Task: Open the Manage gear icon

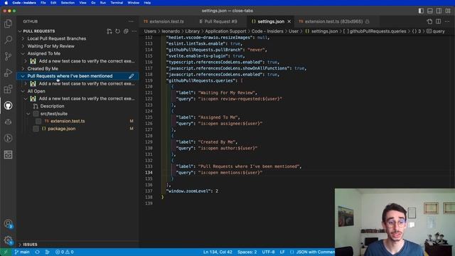Action: [8, 240]
